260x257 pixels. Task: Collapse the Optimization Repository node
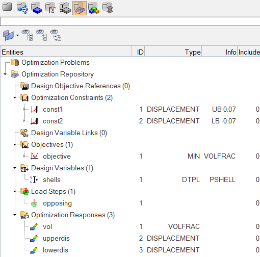pos(5,74)
